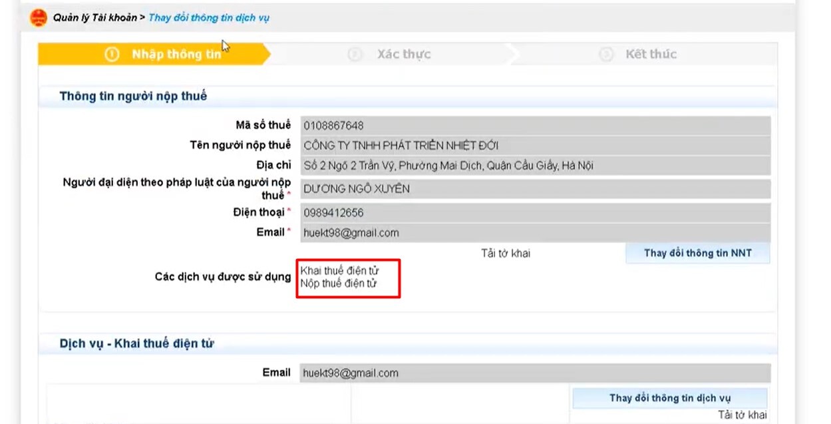
Task: Click step icon beside Kết thúc
Action: [606, 55]
